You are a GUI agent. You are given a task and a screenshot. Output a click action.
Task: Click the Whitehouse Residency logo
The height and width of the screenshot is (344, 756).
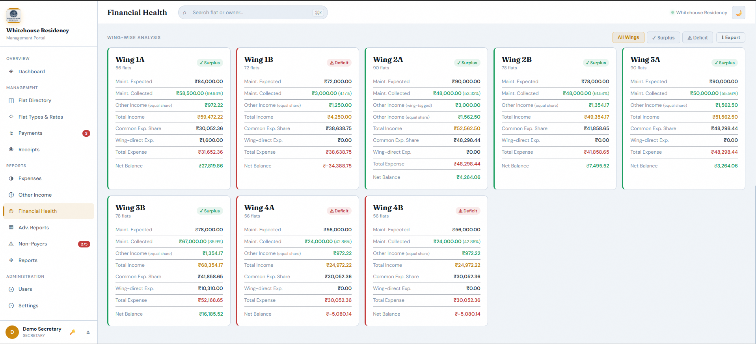[x=14, y=16]
